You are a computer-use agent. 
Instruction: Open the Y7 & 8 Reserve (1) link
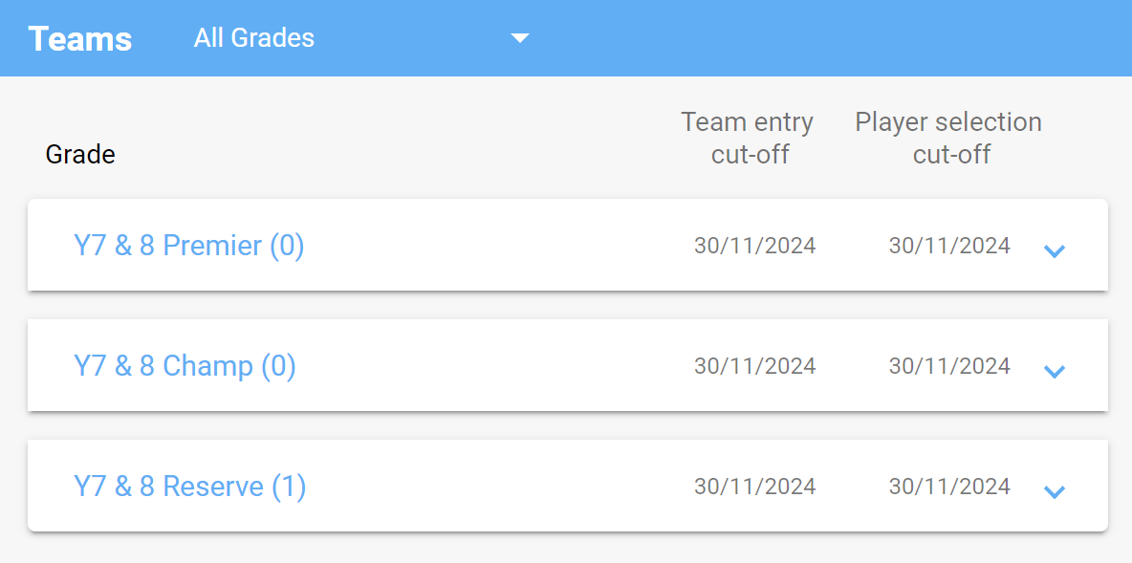[x=190, y=487]
